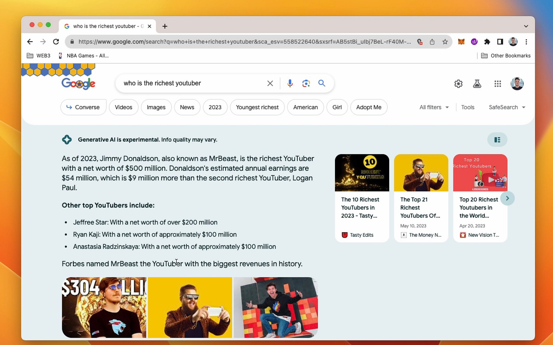Open Google account avatar

[x=517, y=83]
